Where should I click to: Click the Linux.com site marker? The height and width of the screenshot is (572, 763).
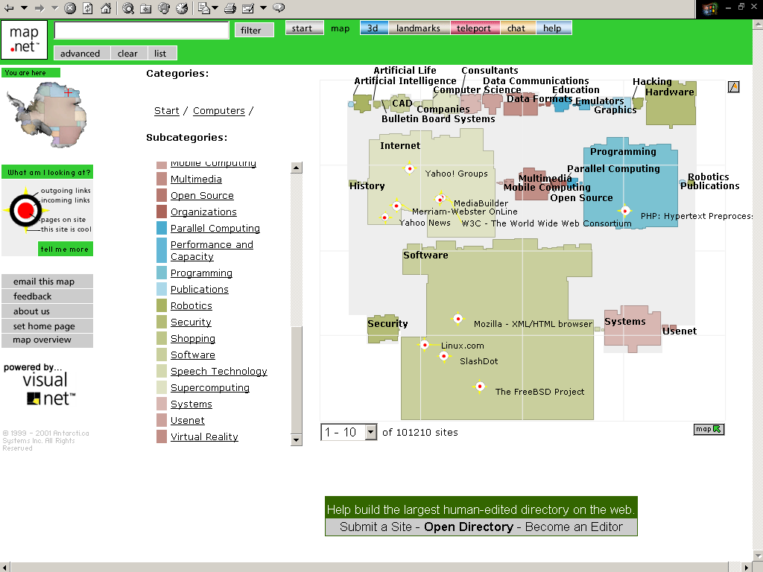[424, 345]
